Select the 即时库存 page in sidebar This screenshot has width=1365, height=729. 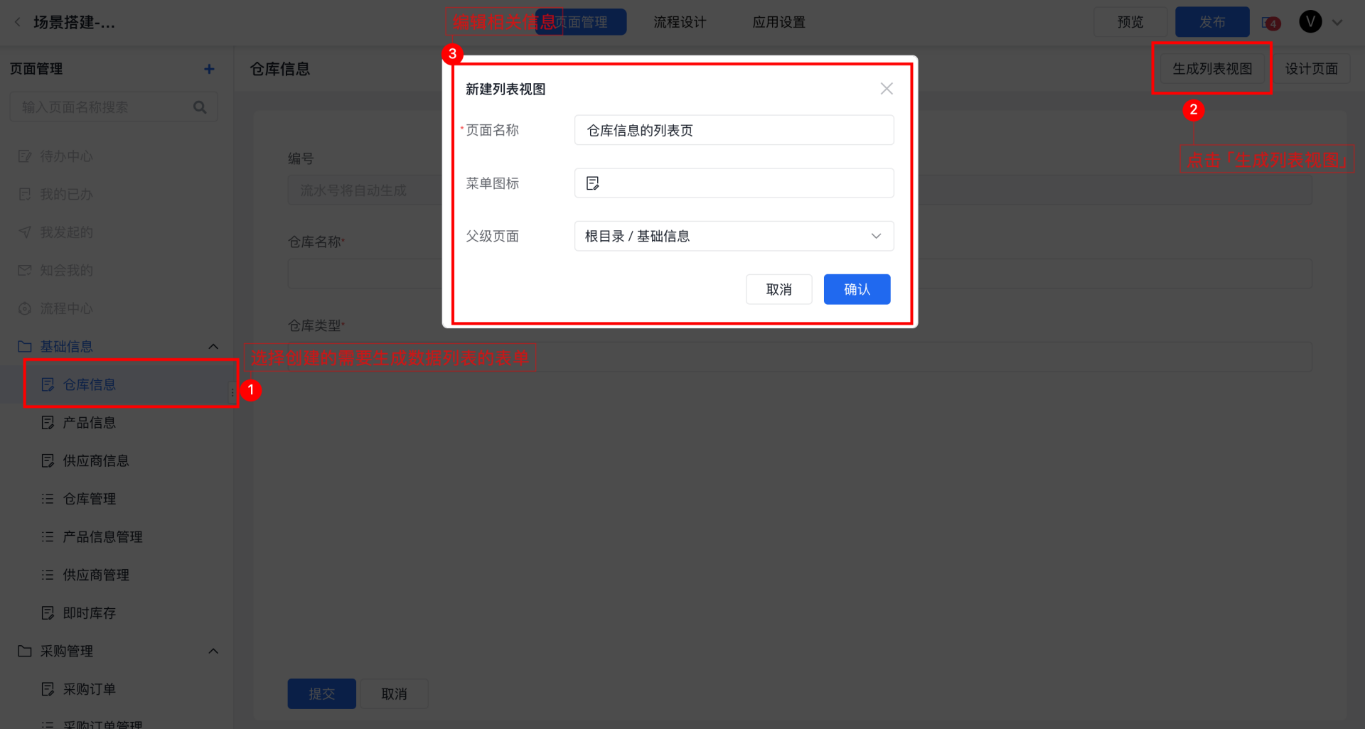coord(89,613)
